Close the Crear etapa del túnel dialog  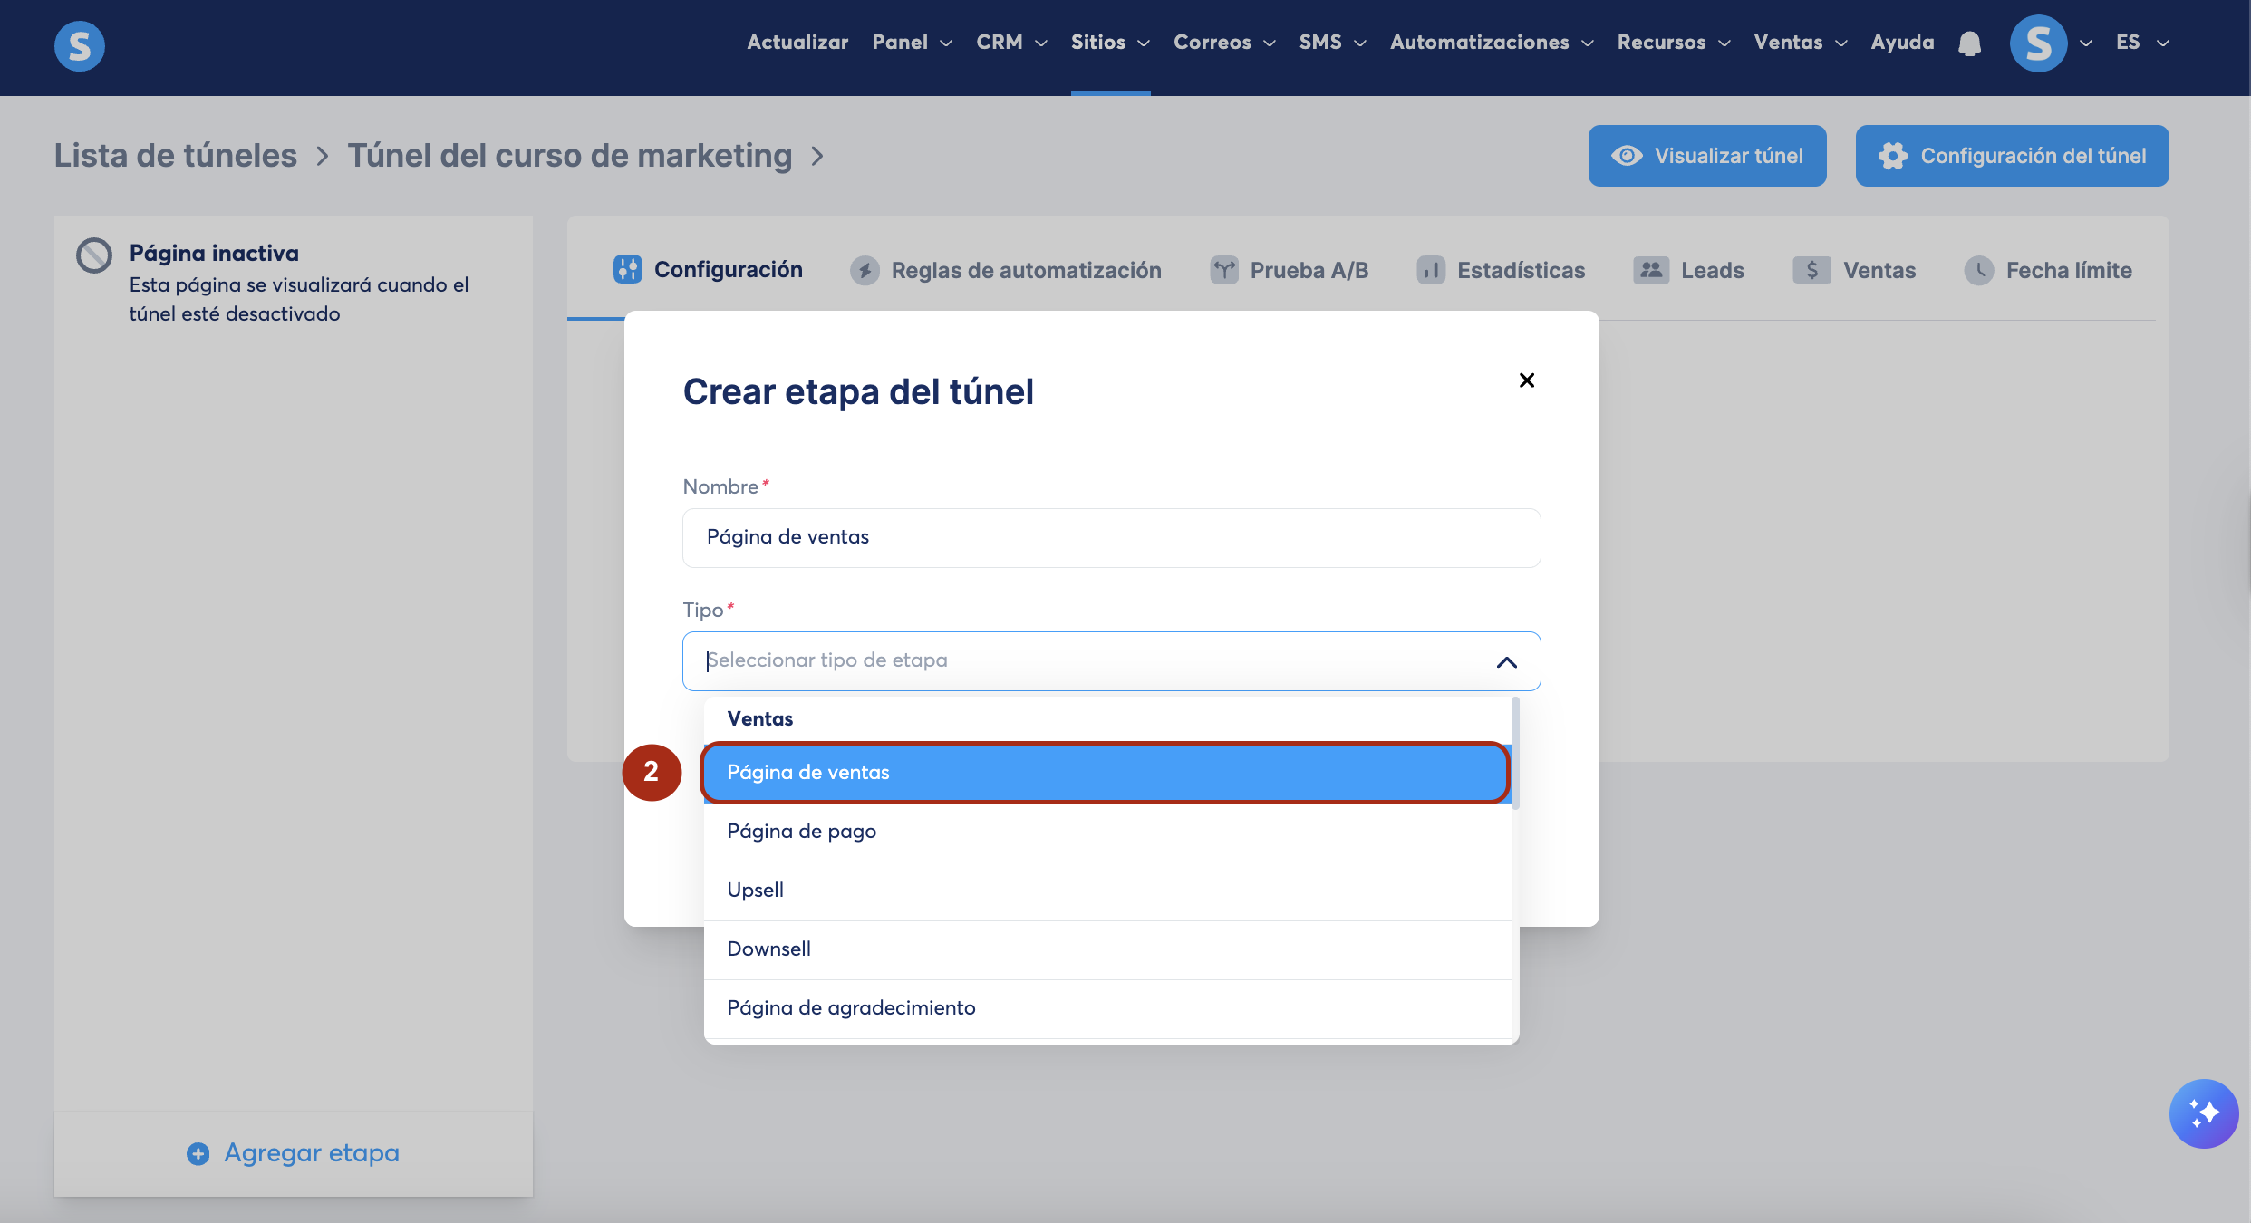1526,380
